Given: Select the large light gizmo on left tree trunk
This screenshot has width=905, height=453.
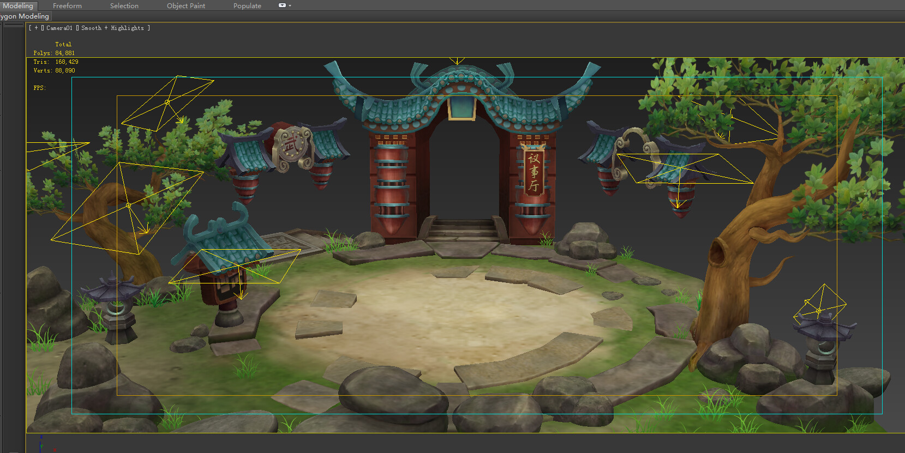Looking at the screenshot, I should 128,206.
